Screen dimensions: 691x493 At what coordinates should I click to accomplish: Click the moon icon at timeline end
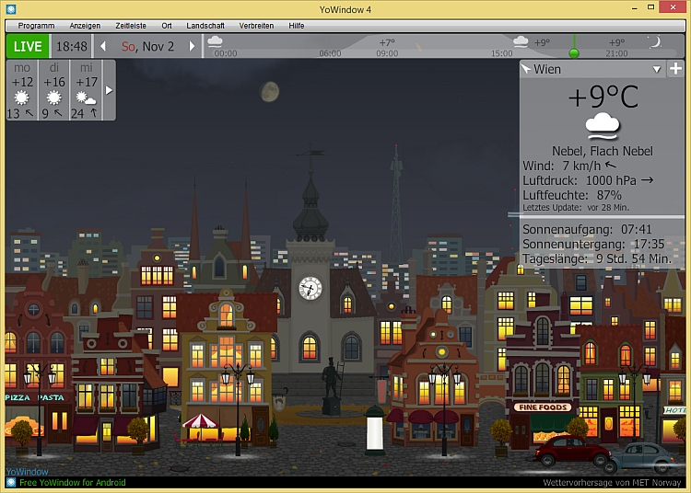click(x=655, y=41)
